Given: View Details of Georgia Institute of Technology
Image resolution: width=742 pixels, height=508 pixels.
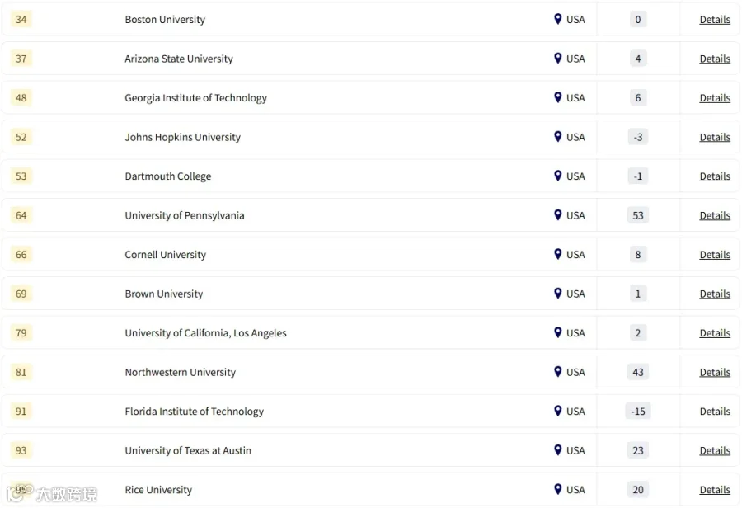Looking at the screenshot, I should [x=715, y=98].
